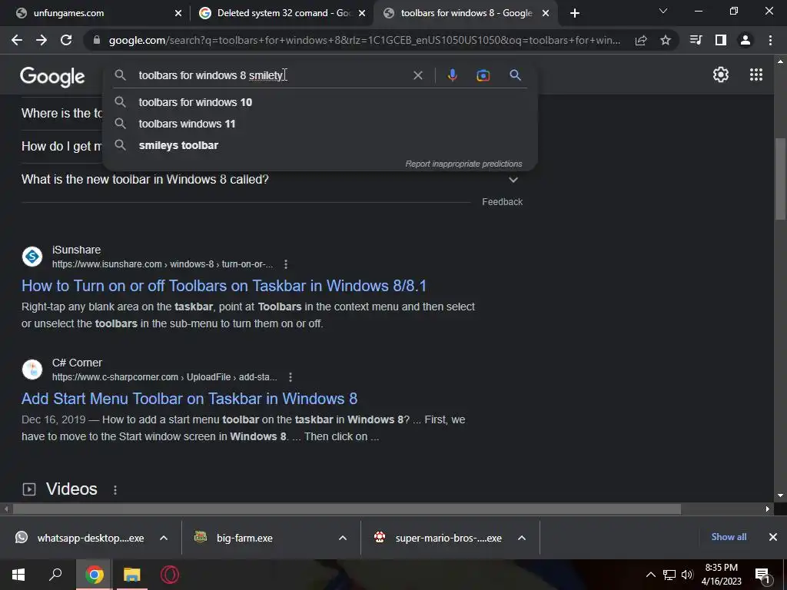The image size is (787, 590).
Task: Open the media control icon in toolbar
Action: (x=696, y=40)
